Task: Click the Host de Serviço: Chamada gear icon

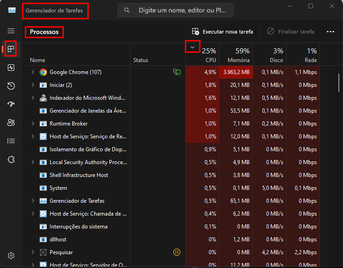Action: click(x=43, y=213)
